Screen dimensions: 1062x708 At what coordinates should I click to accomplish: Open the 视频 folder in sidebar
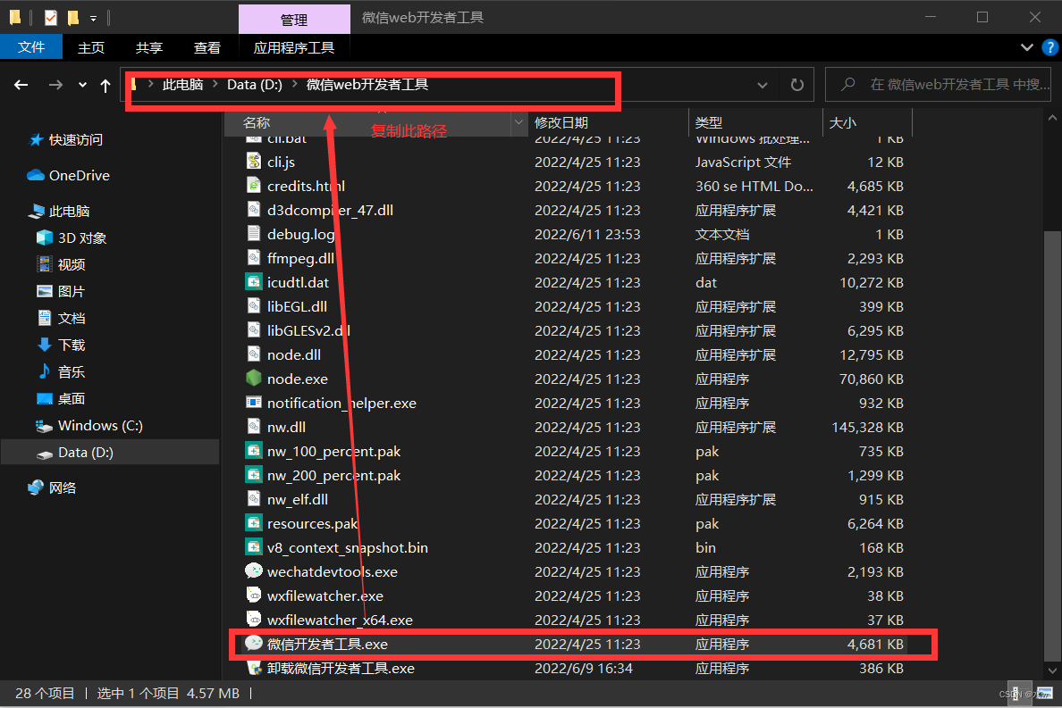[61, 264]
